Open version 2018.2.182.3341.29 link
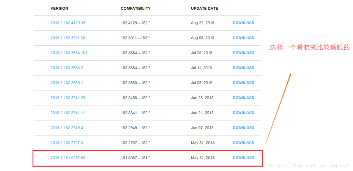353x171 pixels. 68,98
